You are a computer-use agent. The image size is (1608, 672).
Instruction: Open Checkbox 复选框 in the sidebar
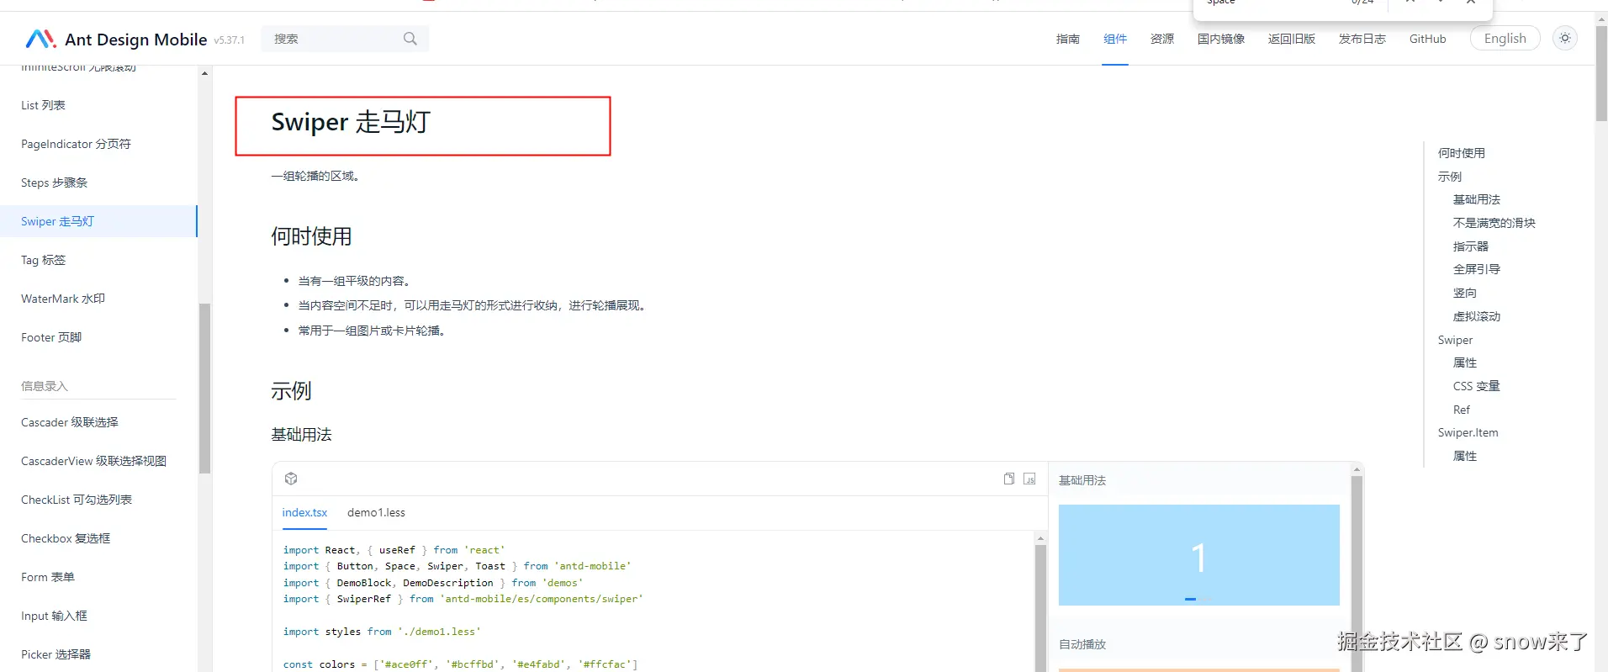click(x=98, y=538)
